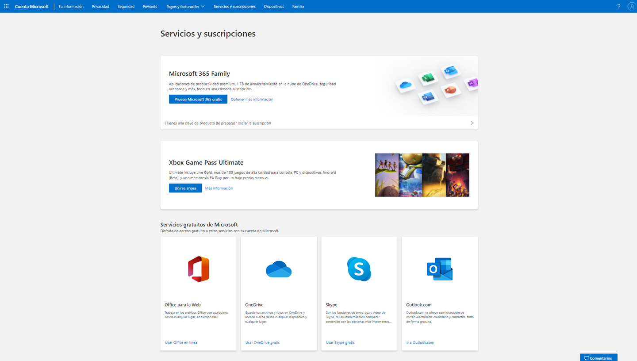637x361 pixels.
Task: Click the Outlook.com envelope logo
Action: 439,269
